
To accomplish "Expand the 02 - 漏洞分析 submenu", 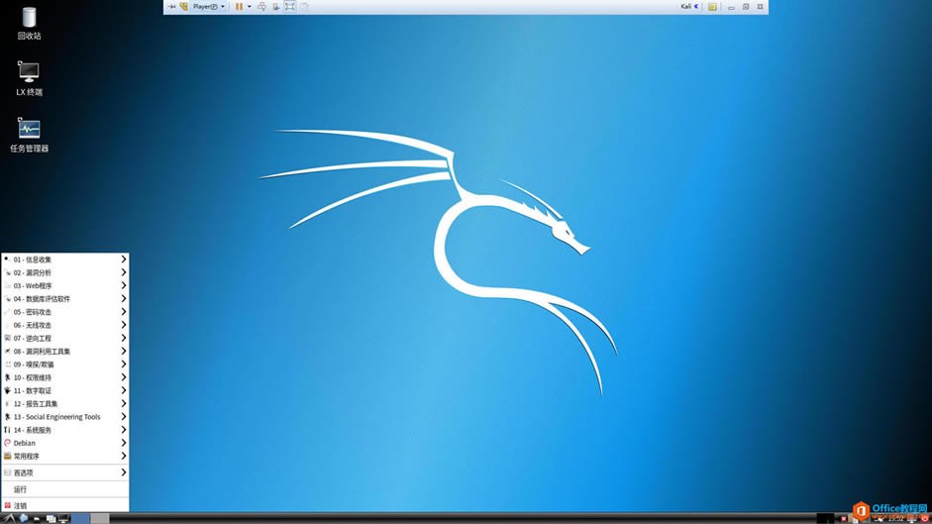I will point(64,272).
